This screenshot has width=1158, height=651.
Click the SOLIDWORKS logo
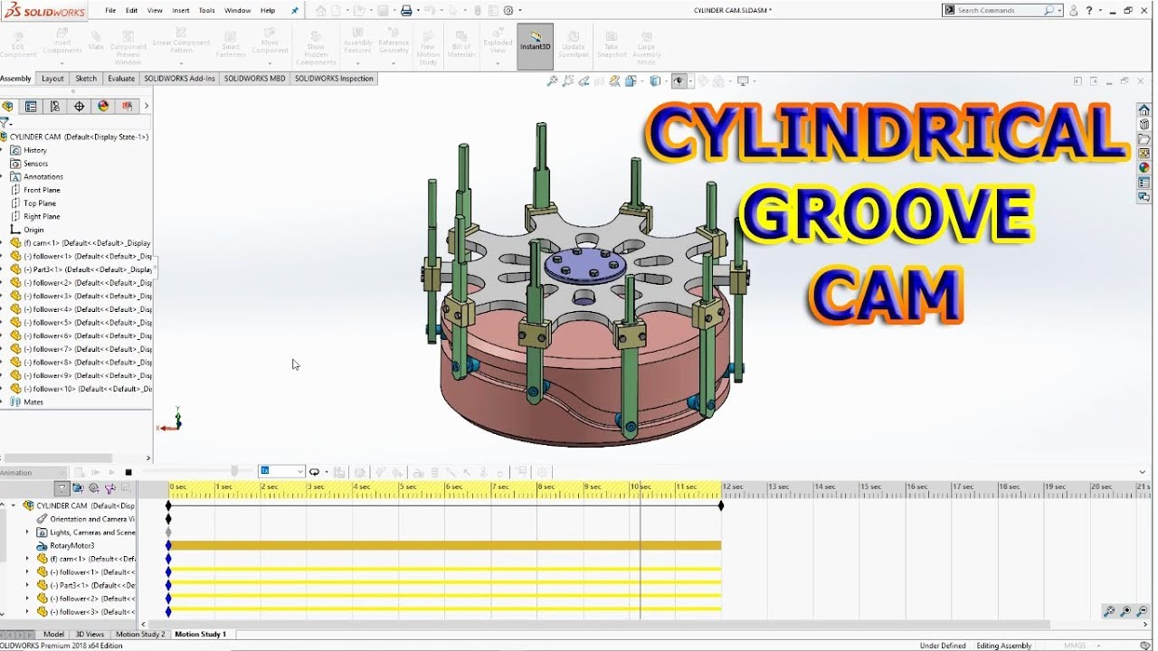click(44, 11)
